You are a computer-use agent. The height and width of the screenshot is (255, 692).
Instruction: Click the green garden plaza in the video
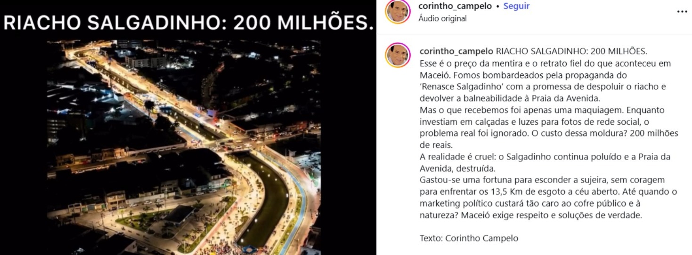pos(141,220)
